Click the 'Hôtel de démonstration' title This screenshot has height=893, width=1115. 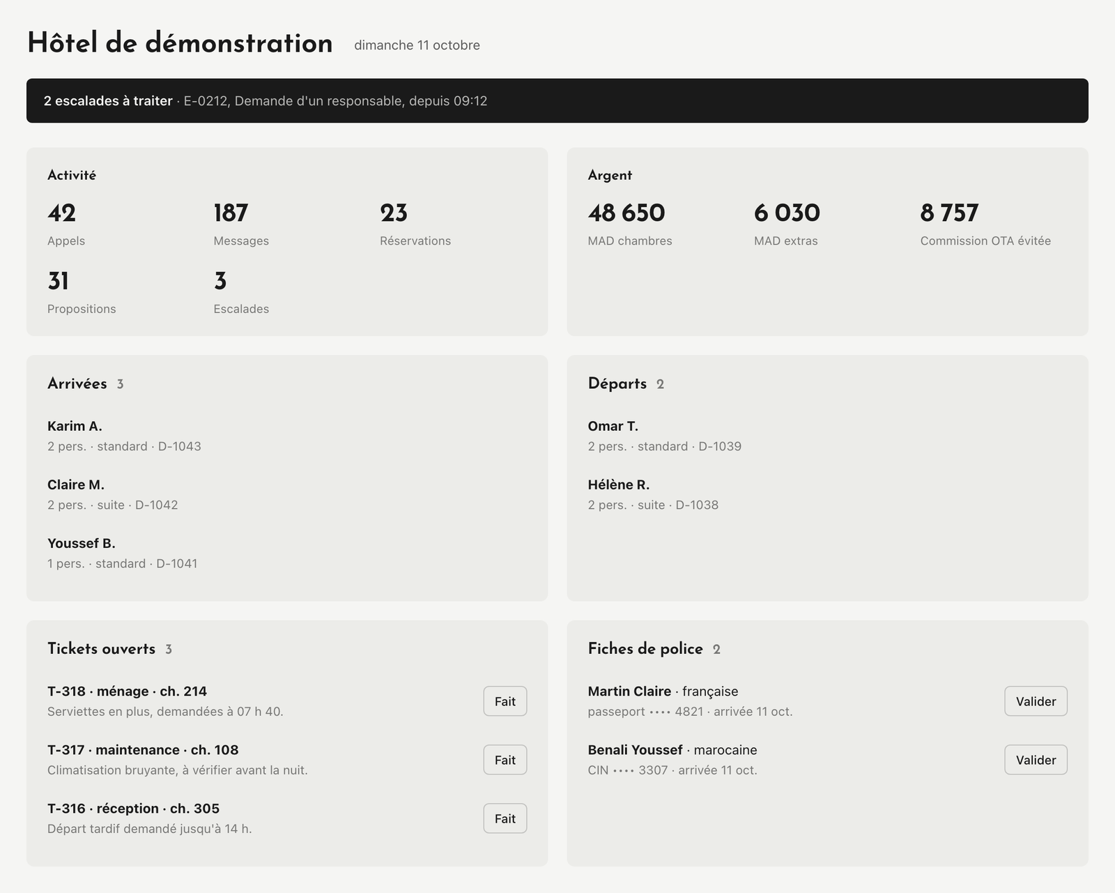(180, 43)
